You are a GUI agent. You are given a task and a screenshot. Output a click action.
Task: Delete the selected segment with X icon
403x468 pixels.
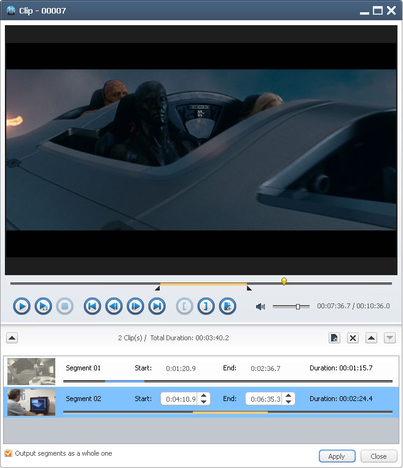[353, 338]
